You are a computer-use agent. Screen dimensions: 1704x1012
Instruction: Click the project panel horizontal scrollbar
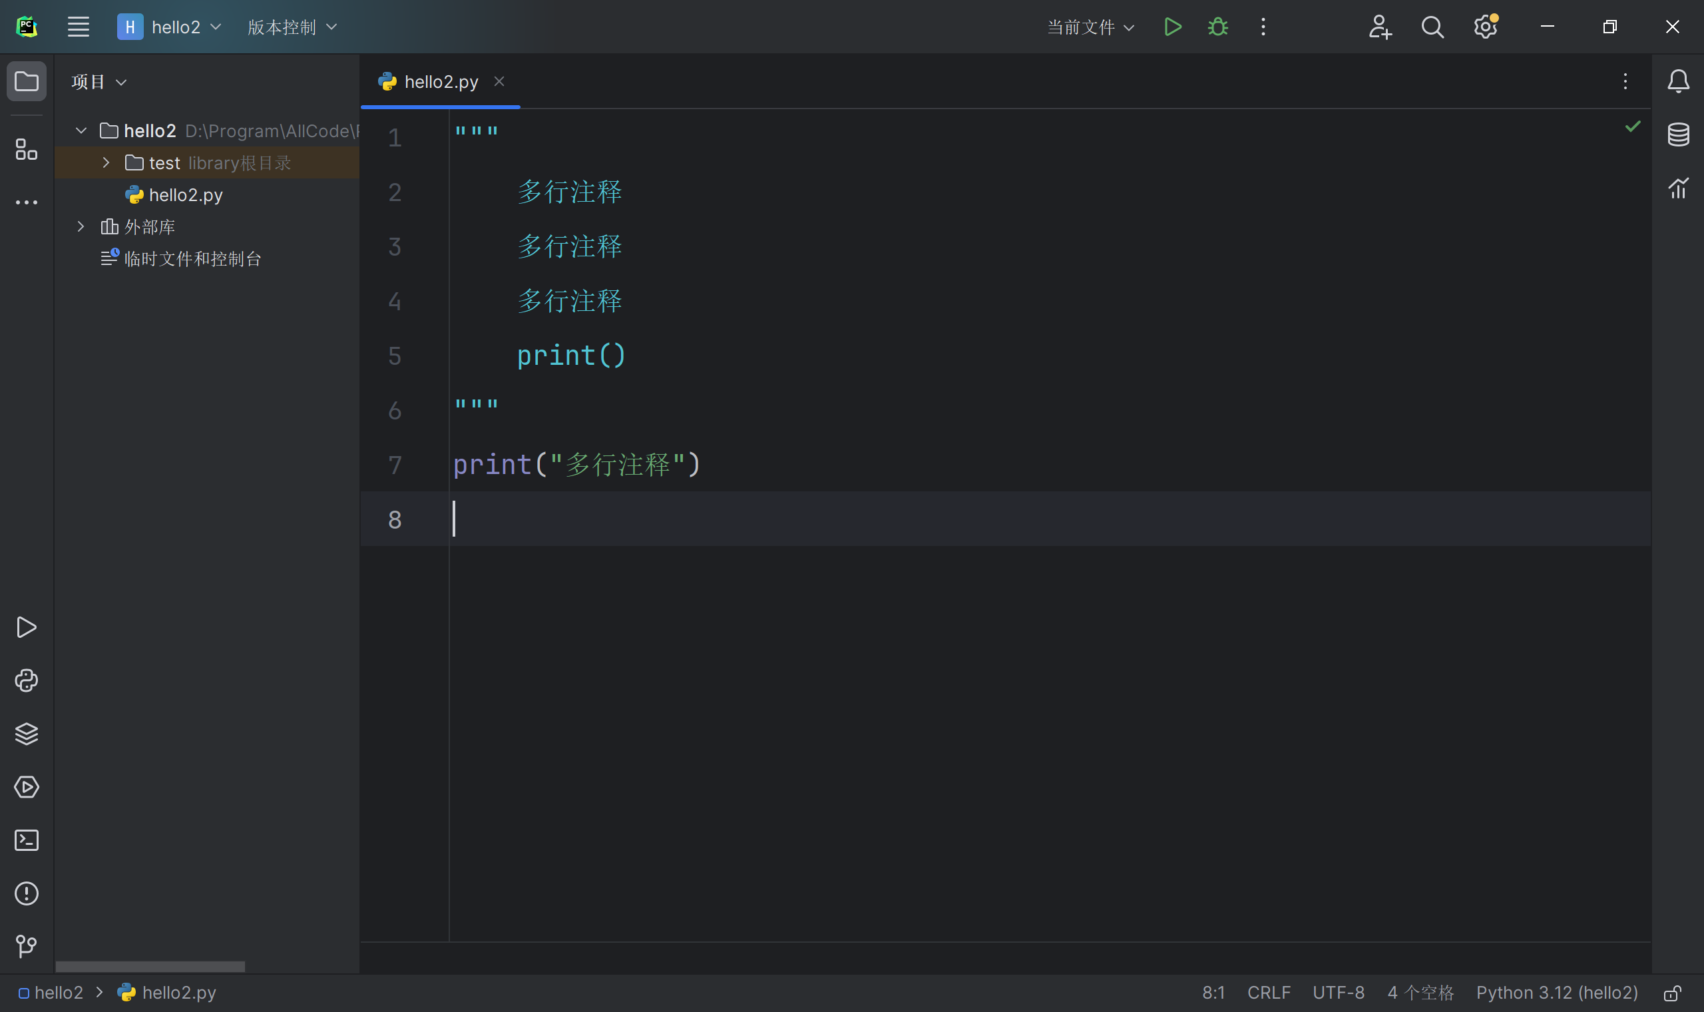[x=150, y=966]
